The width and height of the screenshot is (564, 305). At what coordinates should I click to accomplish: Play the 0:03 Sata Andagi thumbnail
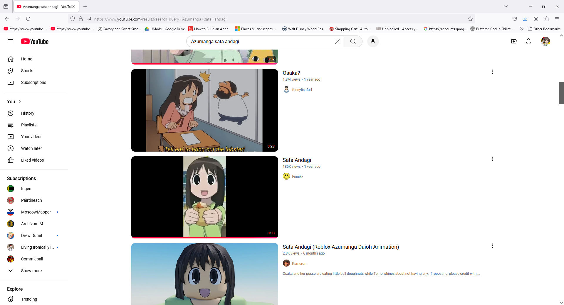[x=204, y=197]
